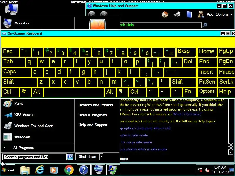Screen dimensions: 235x176
Task: Click the muted volume tray icon
Action: 207,170
